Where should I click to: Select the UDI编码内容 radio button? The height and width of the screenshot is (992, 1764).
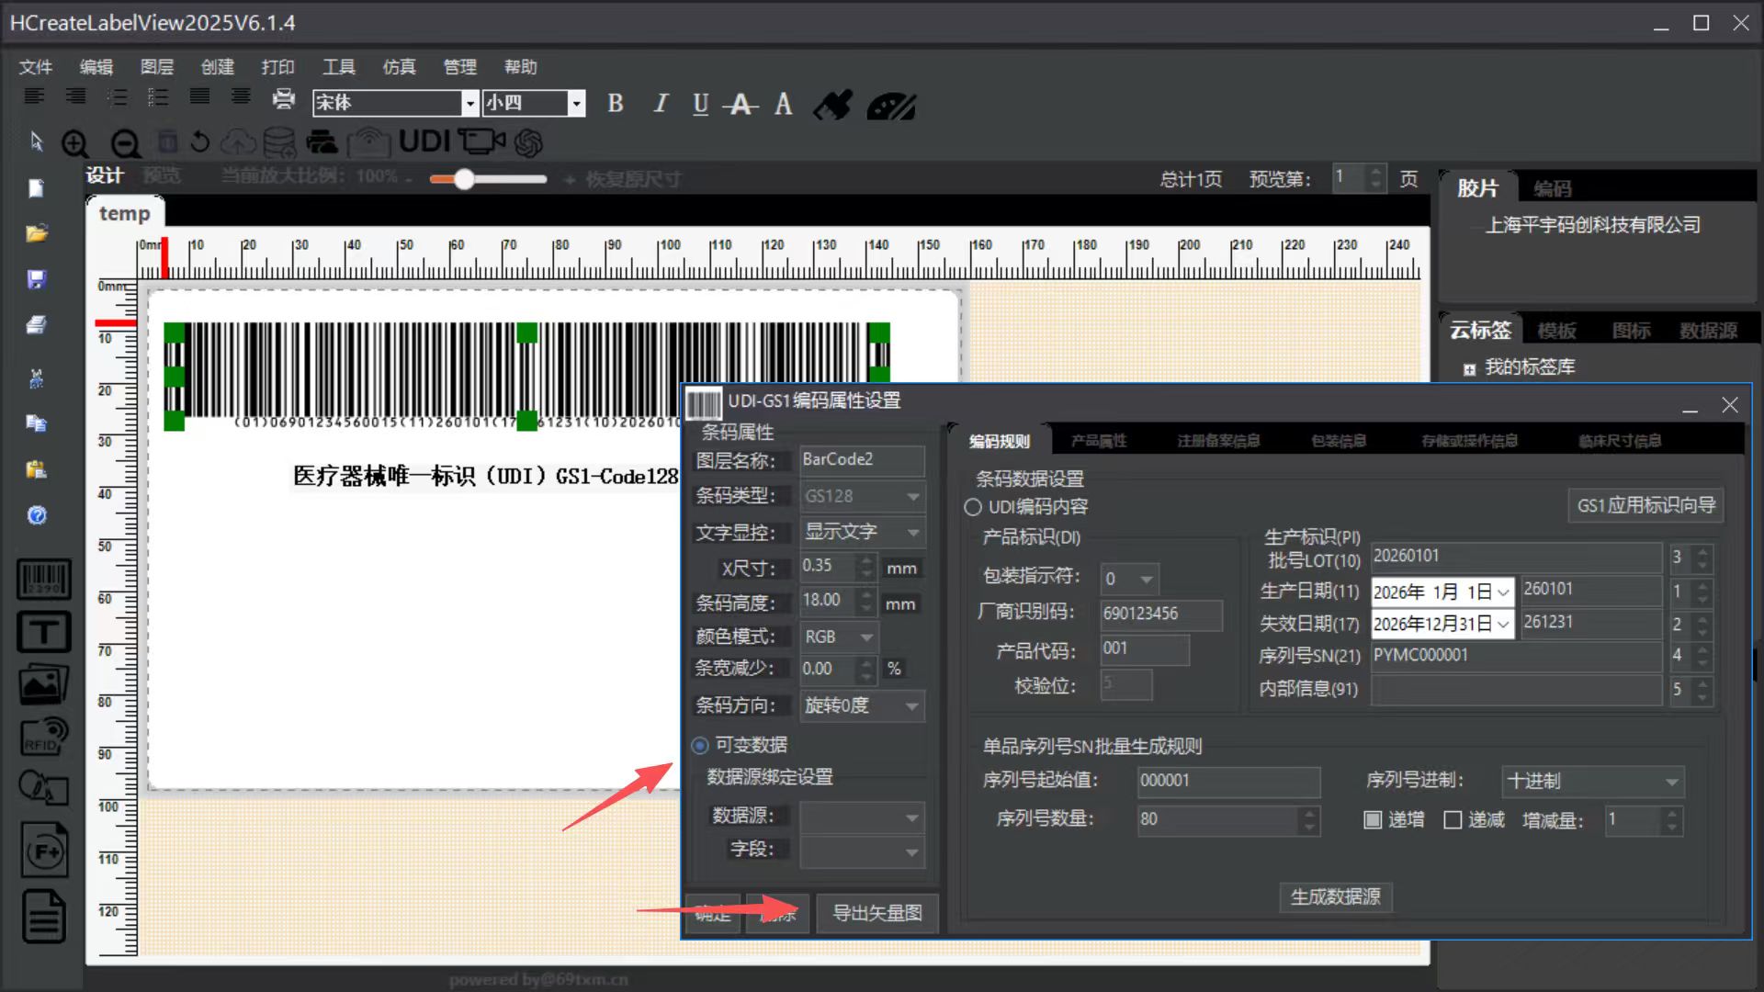pyautogui.click(x=973, y=507)
